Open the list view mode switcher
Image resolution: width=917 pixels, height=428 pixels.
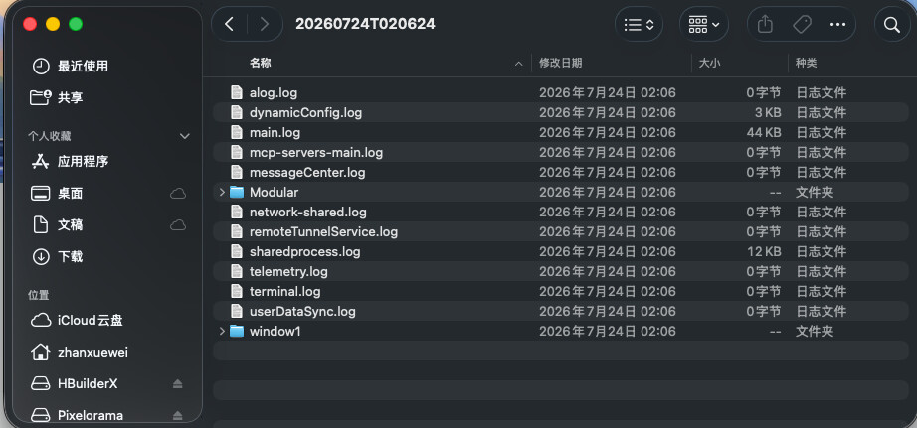(639, 24)
